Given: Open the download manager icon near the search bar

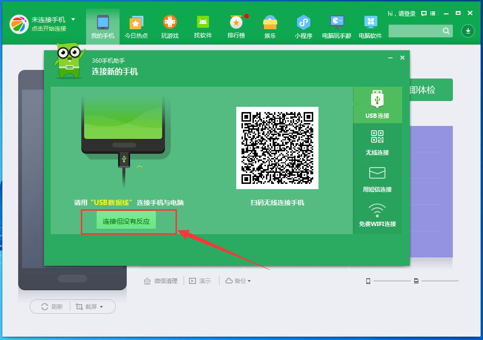Looking at the screenshot, I should click(x=468, y=31).
